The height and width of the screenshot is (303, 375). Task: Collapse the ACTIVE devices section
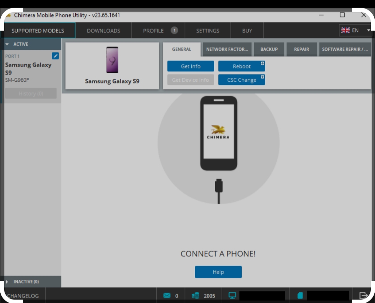[7, 44]
